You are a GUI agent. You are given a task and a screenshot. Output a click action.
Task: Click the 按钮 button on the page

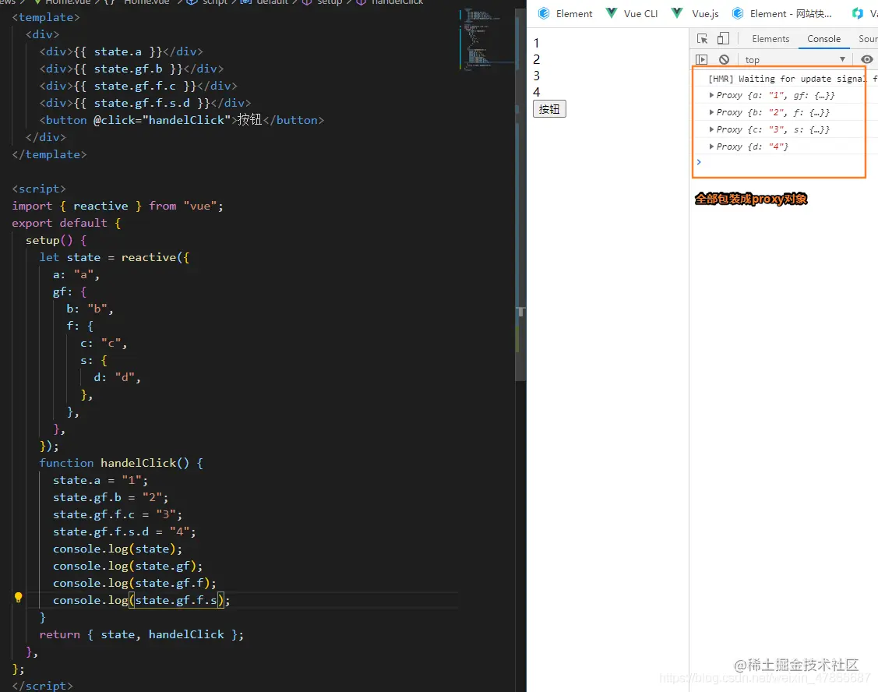click(x=549, y=108)
